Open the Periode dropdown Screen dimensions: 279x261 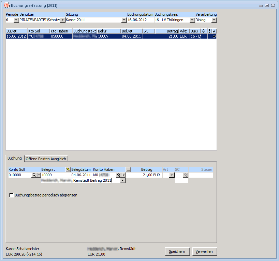pos(16,20)
